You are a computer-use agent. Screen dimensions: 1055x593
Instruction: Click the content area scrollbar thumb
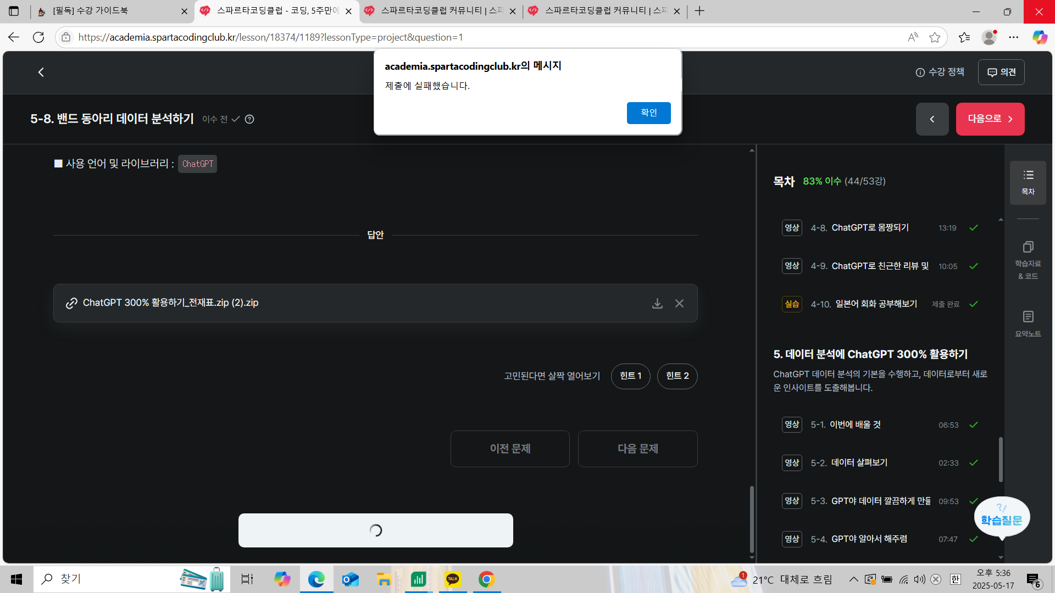(752, 519)
